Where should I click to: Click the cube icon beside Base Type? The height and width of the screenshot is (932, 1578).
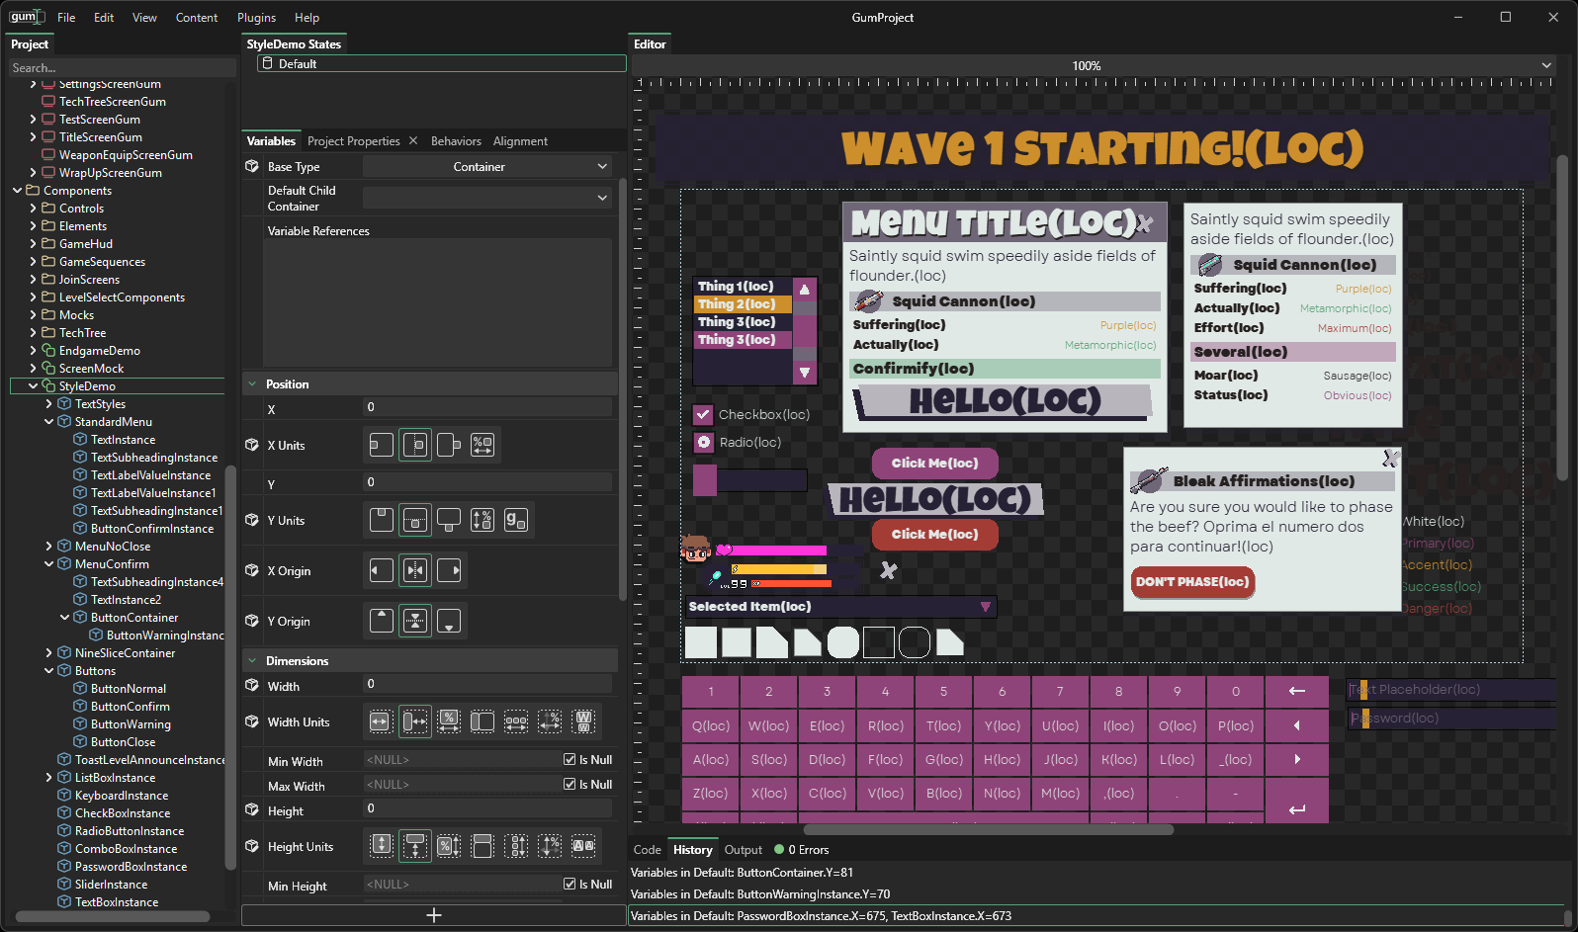pyautogui.click(x=252, y=167)
